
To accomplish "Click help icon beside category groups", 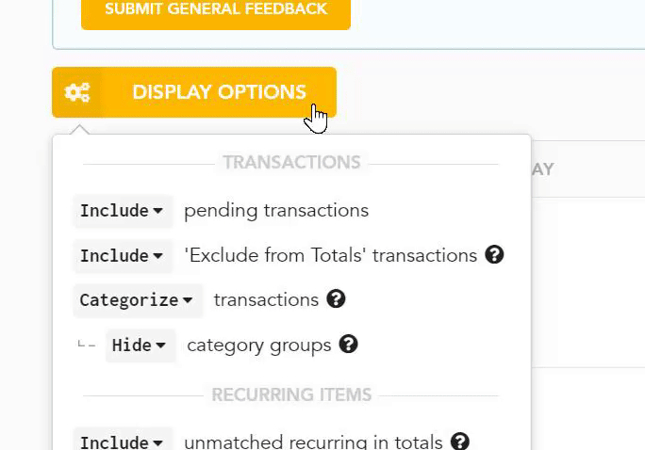I will pos(348,345).
